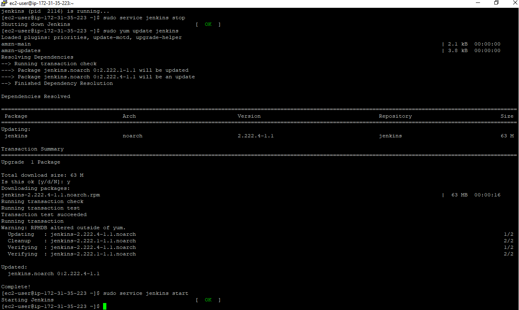
Task: Click the 'Transaction test succeeded' line
Action: pyautogui.click(x=44, y=215)
